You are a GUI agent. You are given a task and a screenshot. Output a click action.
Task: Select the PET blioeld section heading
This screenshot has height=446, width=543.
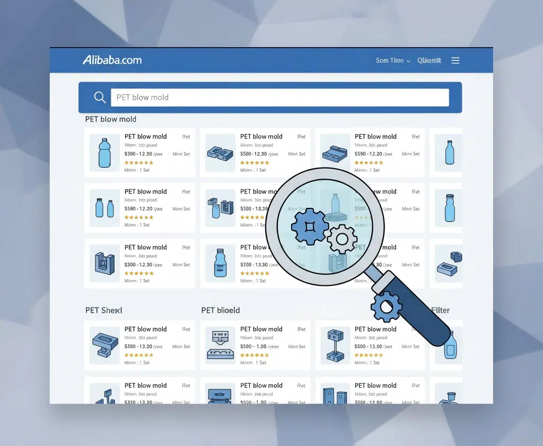tap(221, 310)
